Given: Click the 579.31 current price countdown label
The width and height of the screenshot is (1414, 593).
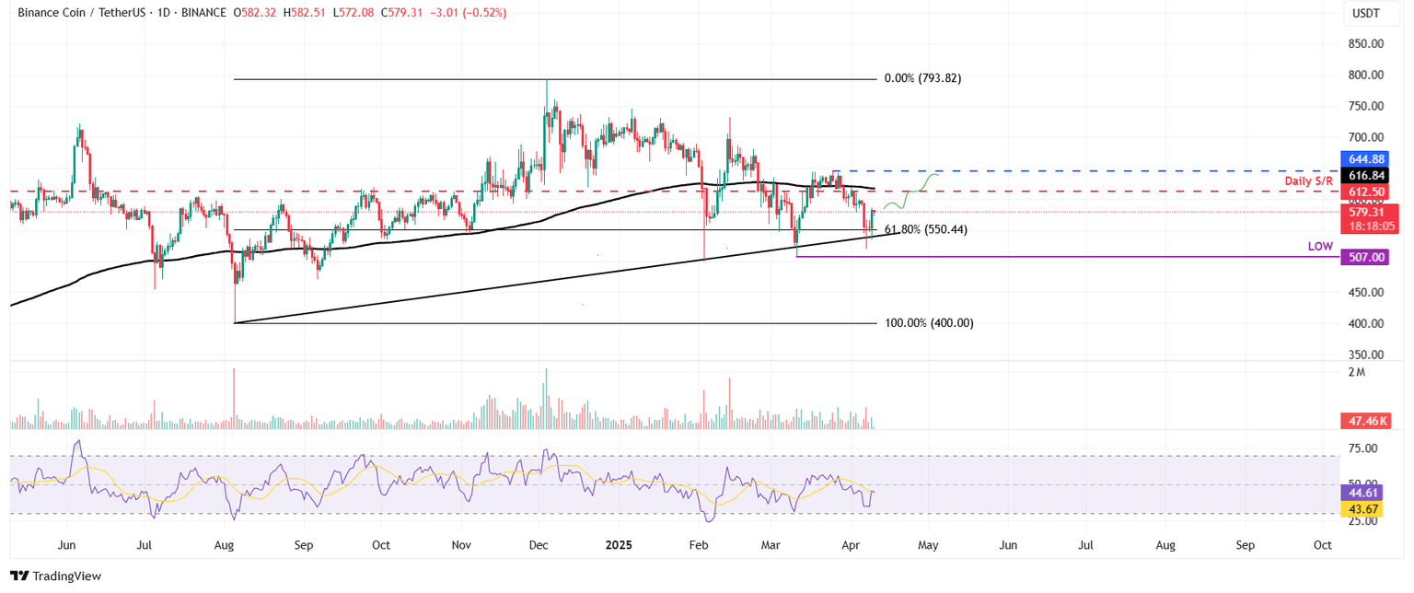Looking at the screenshot, I should (1370, 218).
